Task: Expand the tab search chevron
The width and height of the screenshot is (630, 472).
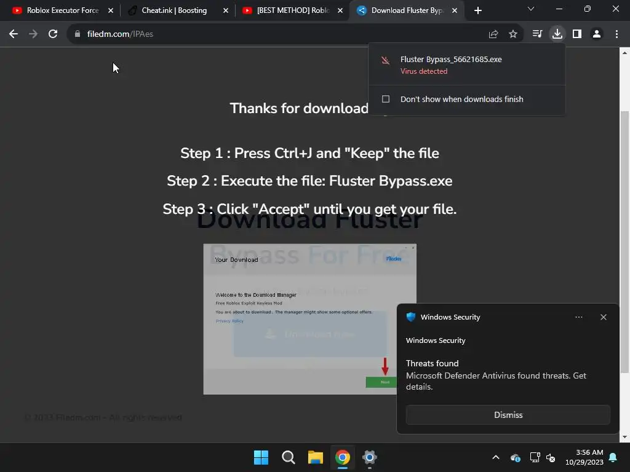Action: point(531,9)
